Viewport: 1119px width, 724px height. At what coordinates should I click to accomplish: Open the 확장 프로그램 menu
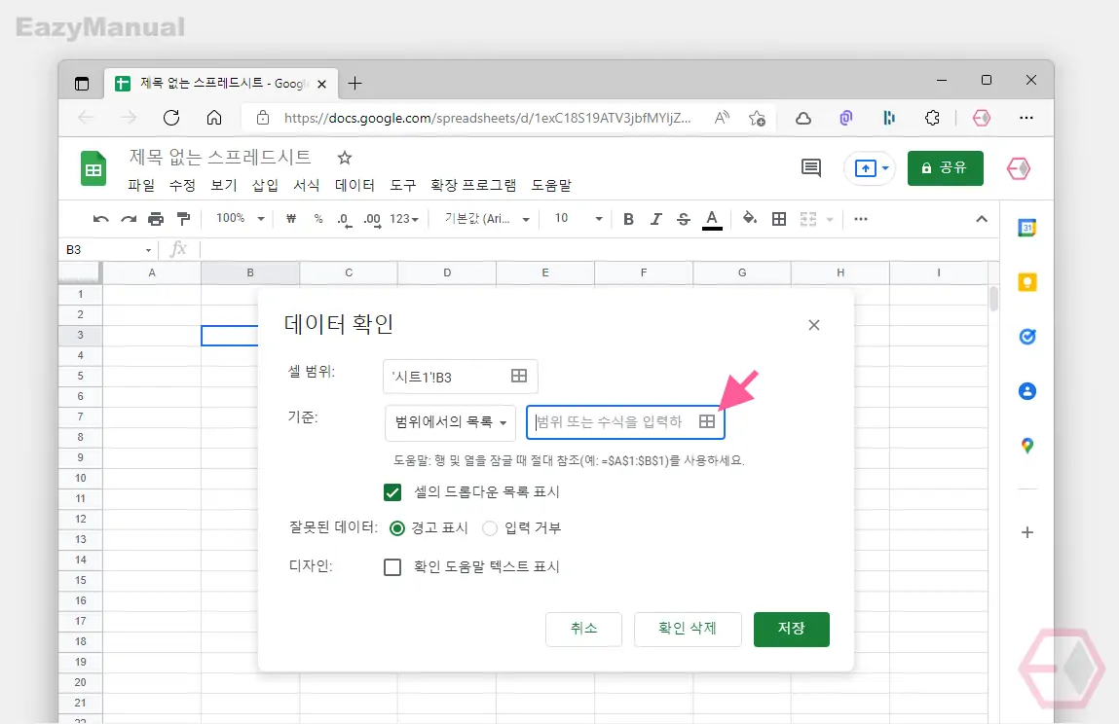pos(473,186)
